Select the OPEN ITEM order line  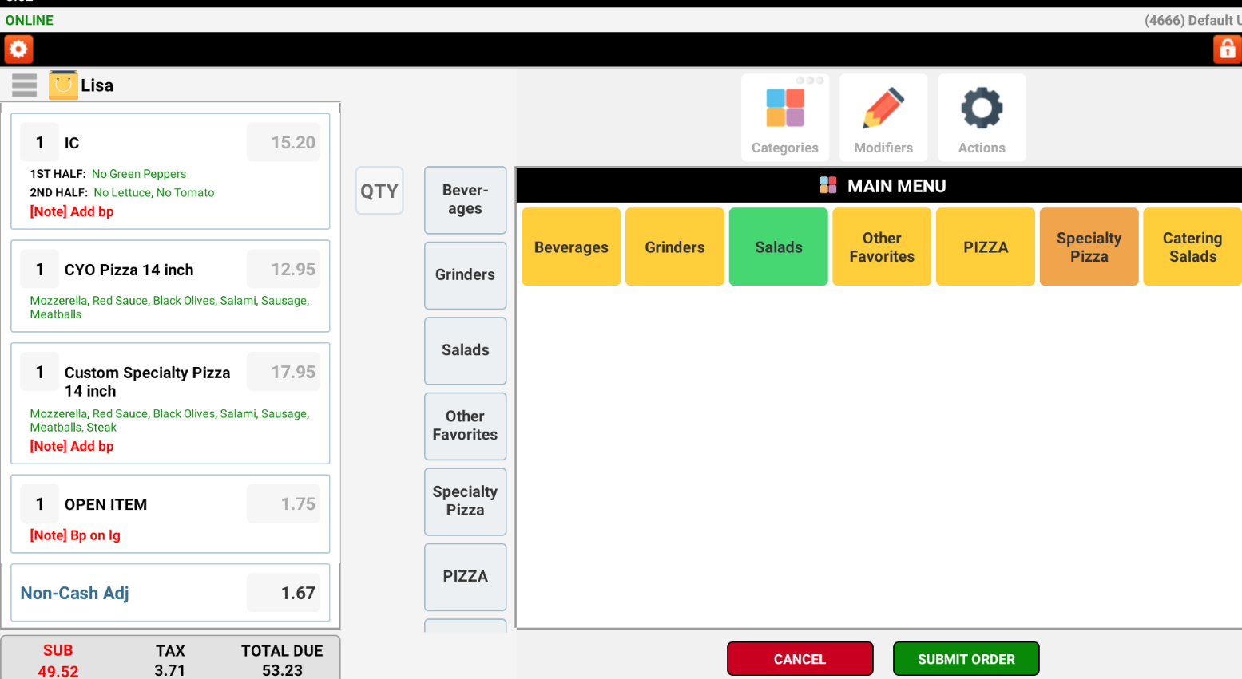point(170,514)
